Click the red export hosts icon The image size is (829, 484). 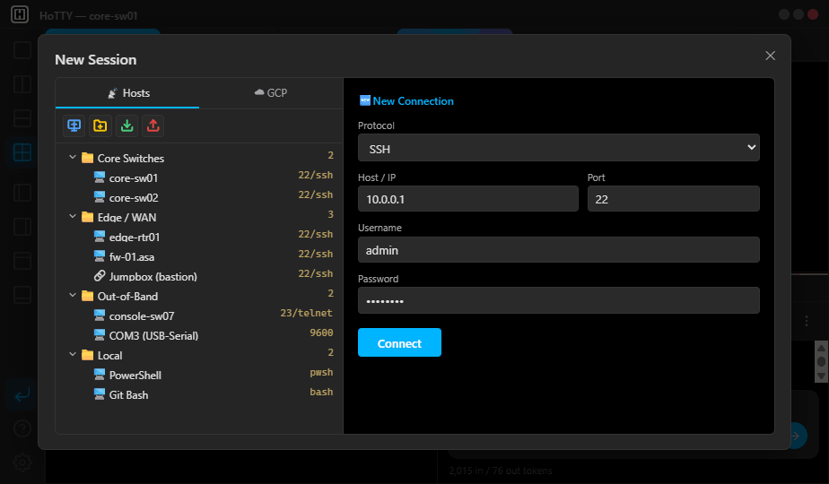pos(153,125)
